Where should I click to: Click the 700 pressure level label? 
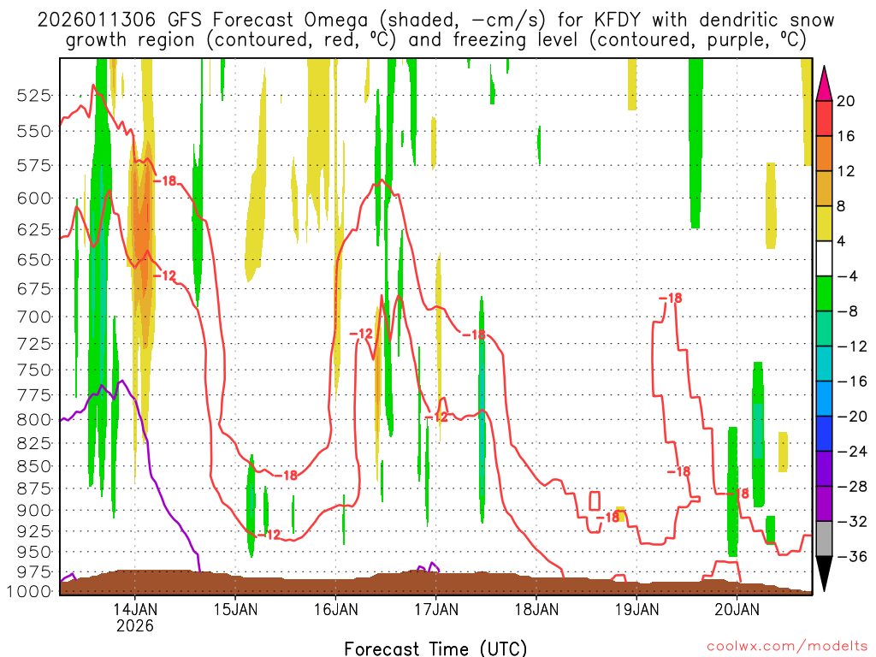tap(34, 317)
